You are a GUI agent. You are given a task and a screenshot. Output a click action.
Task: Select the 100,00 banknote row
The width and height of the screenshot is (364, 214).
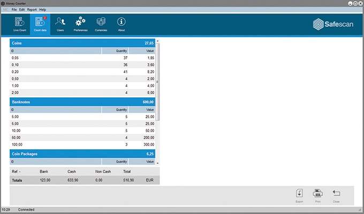83,144
